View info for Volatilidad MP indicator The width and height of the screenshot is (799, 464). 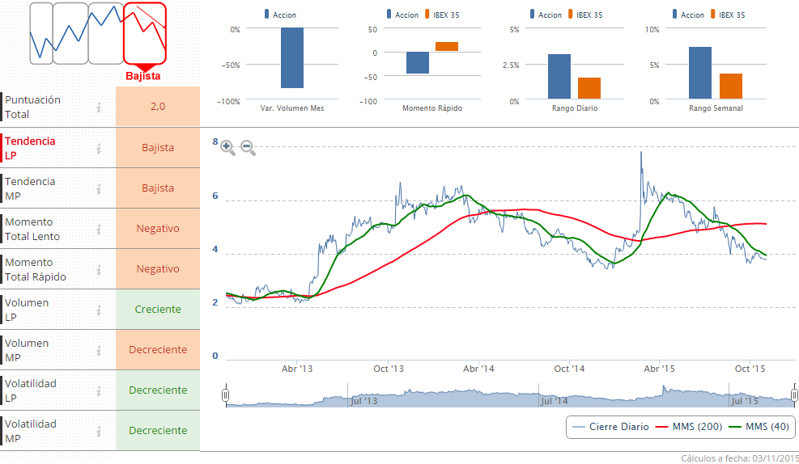coord(98,431)
